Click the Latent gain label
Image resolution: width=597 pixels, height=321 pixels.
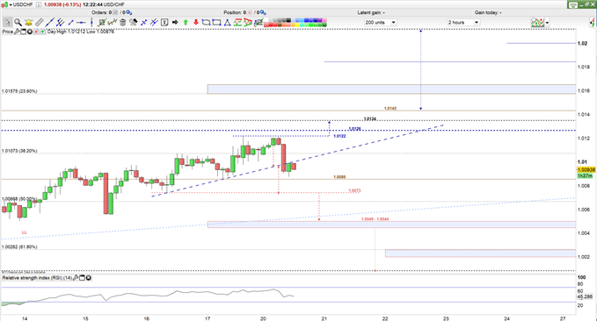point(371,12)
